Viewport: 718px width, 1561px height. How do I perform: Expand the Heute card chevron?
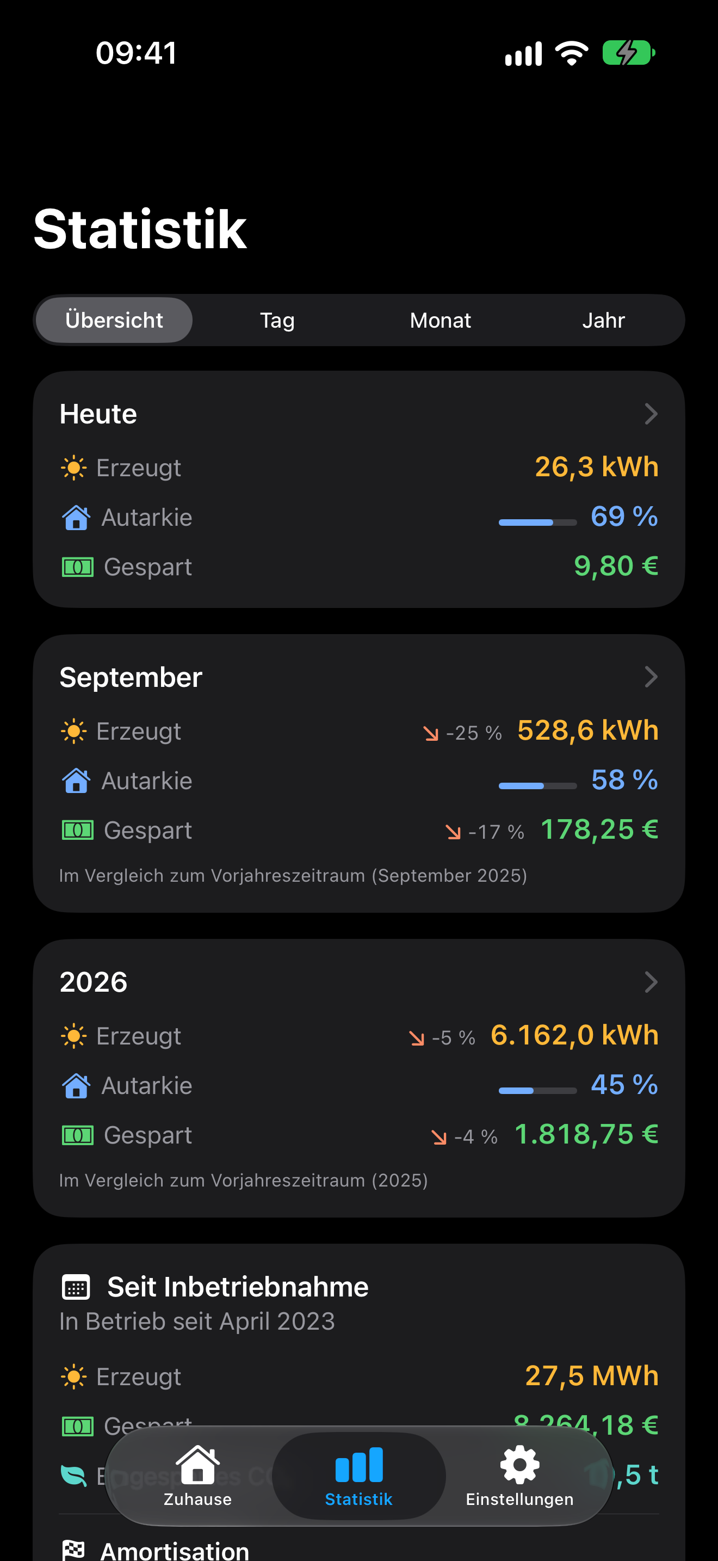[x=651, y=414]
